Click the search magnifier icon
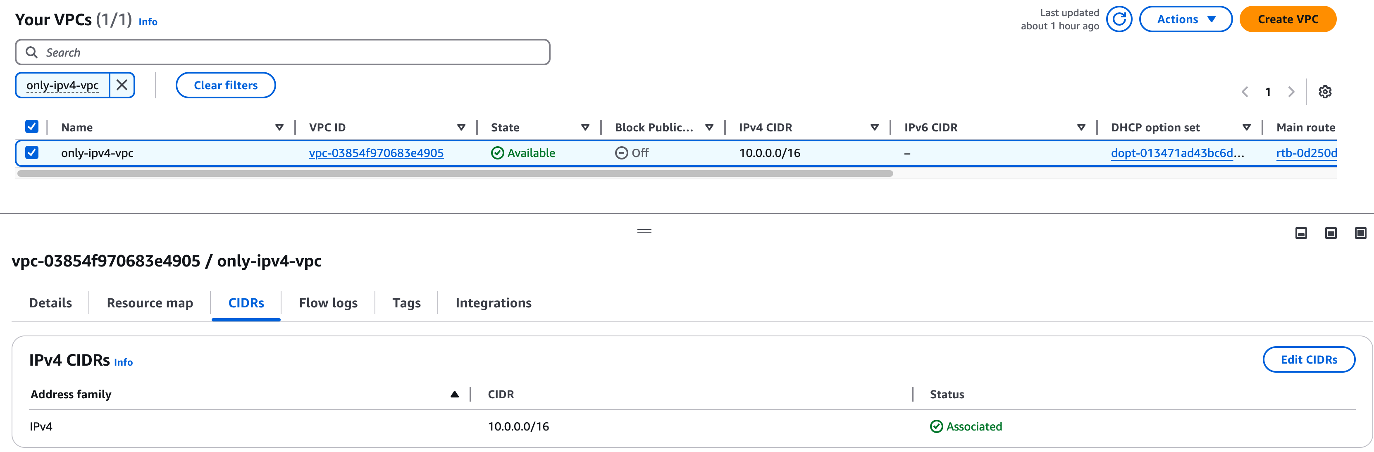This screenshot has height=452, width=1374. (31, 52)
